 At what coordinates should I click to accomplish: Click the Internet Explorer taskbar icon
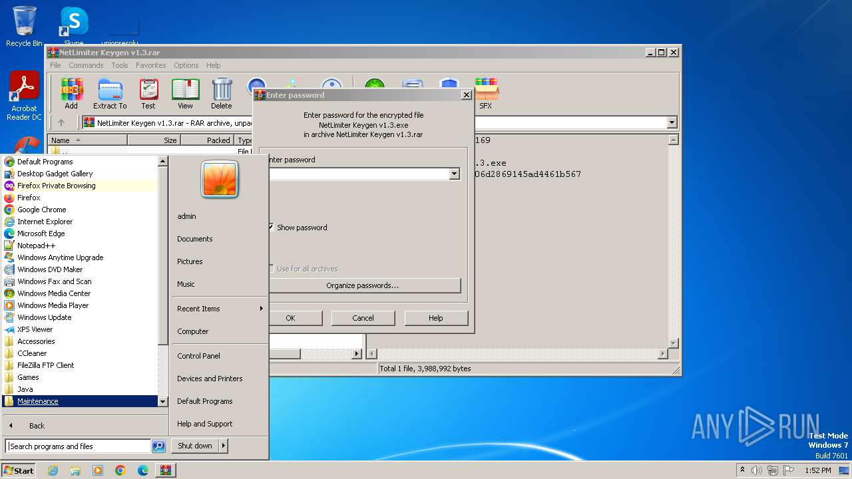[x=53, y=470]
